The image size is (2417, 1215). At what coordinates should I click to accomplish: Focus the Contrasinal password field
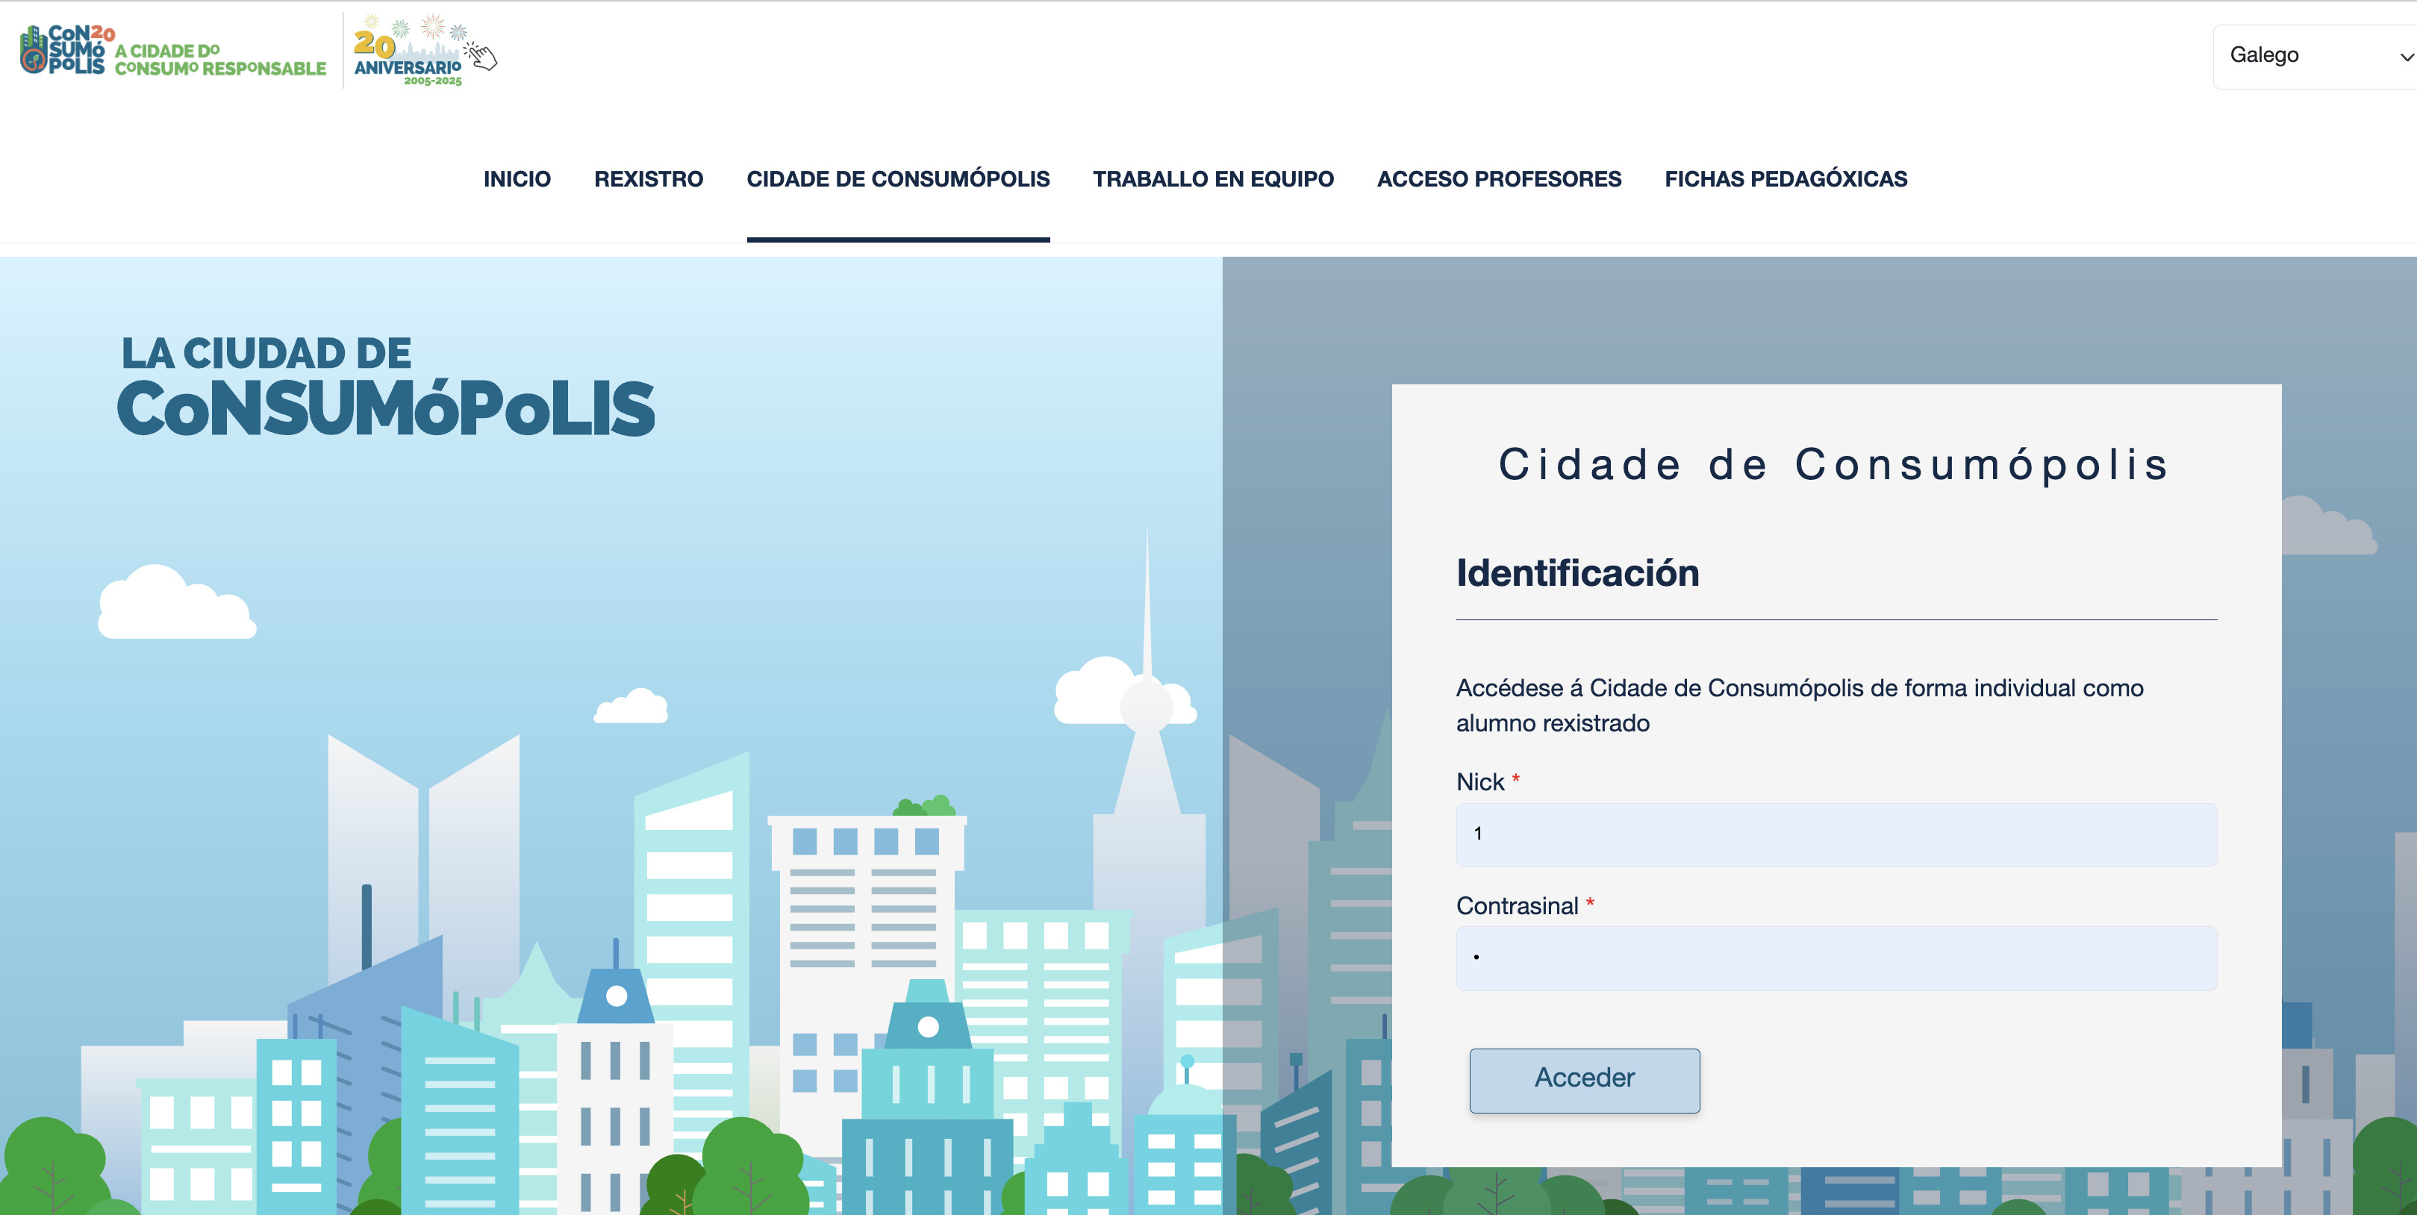pos(1836,958)
